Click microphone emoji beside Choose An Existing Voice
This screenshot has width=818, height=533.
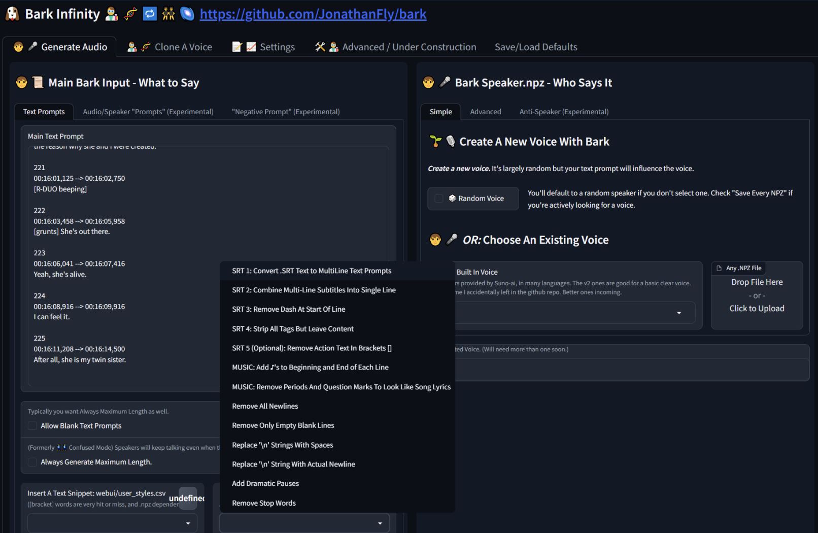point(451,240)
